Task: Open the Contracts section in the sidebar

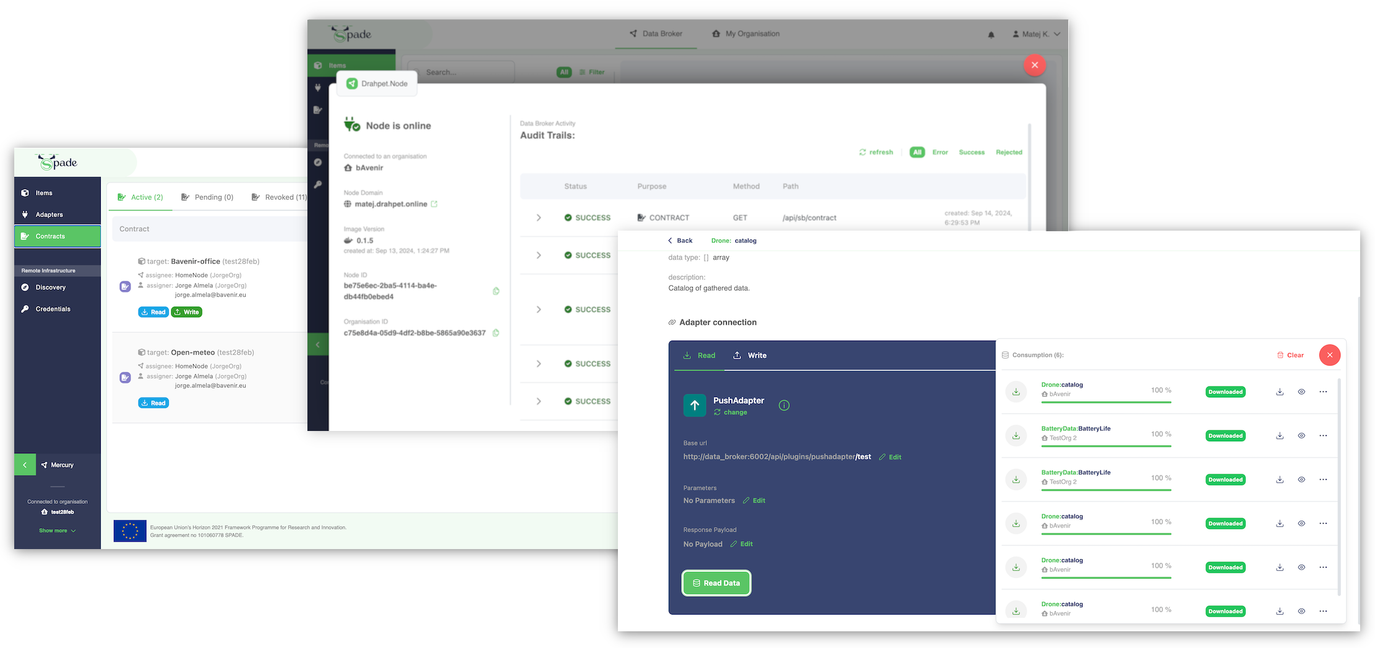Action: tap(49, 236)
